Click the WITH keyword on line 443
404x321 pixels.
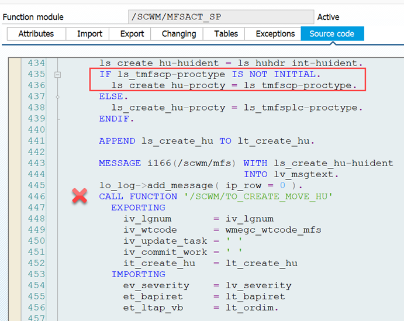click(x=255, y=163)
